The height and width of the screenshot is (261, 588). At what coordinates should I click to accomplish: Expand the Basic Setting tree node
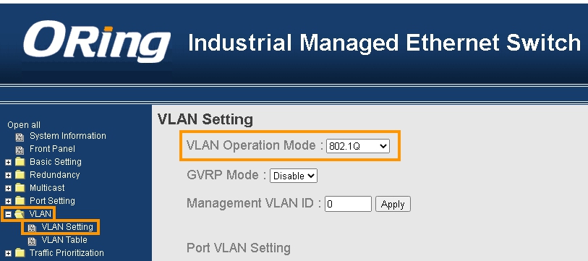8,163
